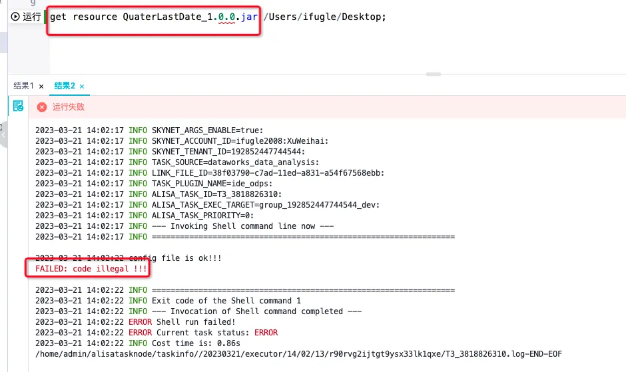
Task: Open the log view icon in results sidebar
Action: click(x=18, y=106)
